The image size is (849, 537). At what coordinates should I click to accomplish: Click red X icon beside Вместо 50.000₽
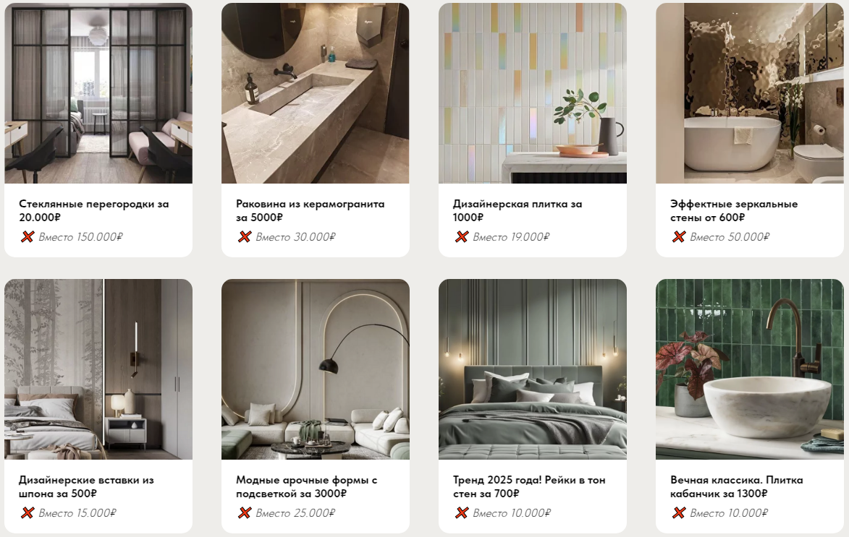679,237
